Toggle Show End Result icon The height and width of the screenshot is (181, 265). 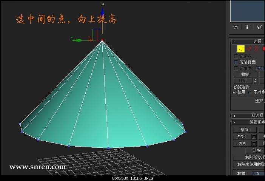(247, 27)
